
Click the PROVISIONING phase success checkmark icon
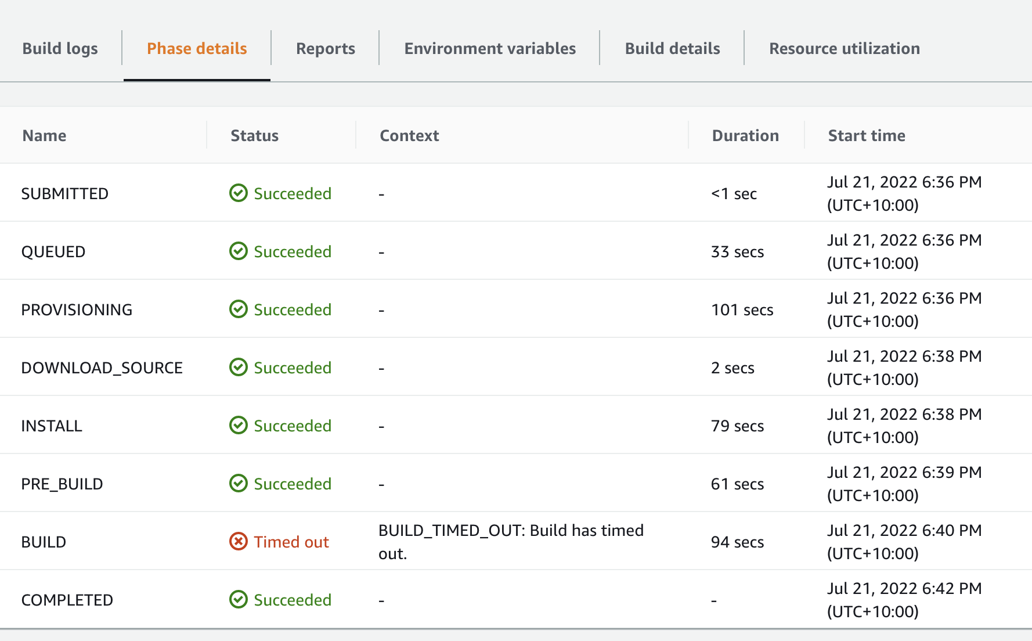point(238,309)
